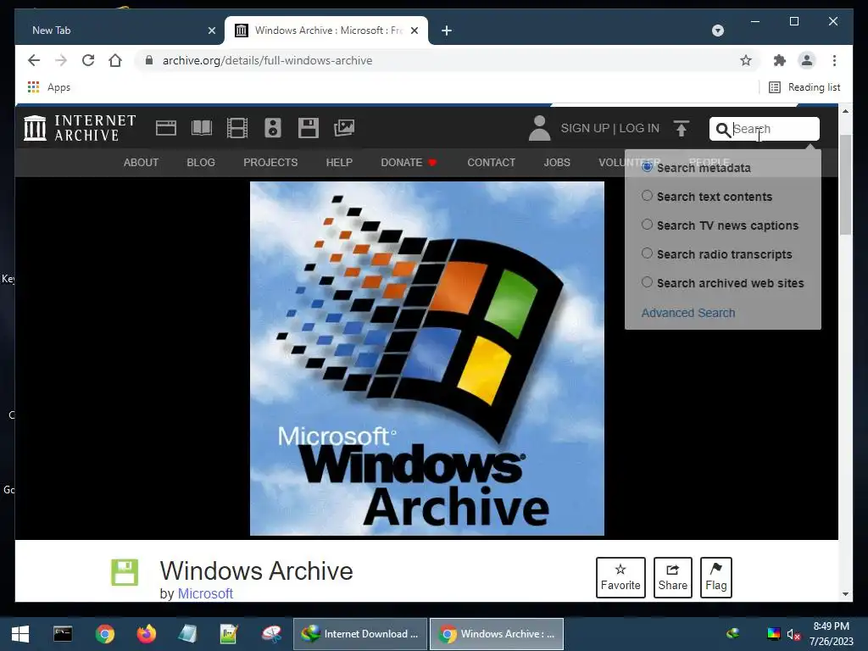Open the Apps bookmarks shortcut
This screenshot has height=651, width=868.
pyautogui.click(x=48, y=87)
